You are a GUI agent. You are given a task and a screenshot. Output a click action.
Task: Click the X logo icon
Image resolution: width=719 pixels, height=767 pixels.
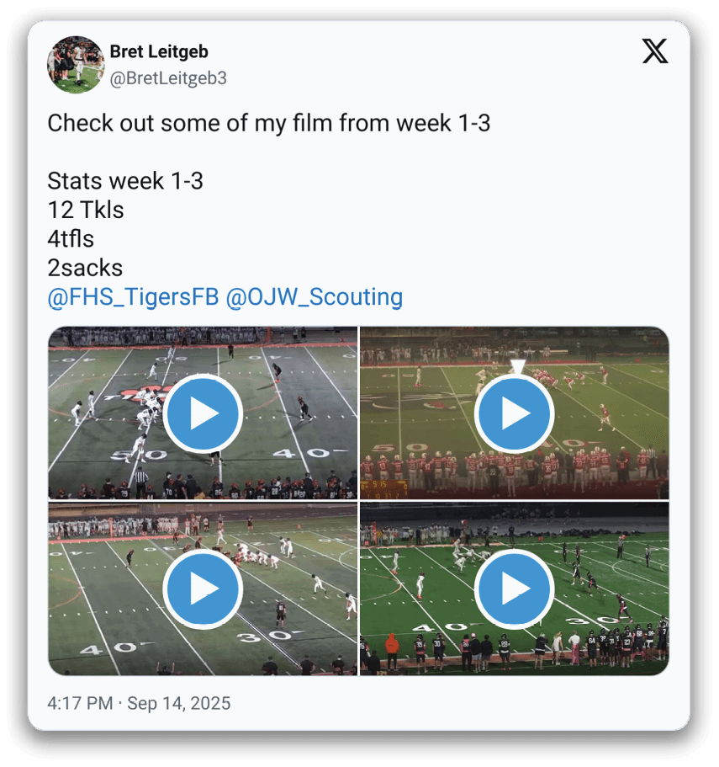tap(654, 51)
